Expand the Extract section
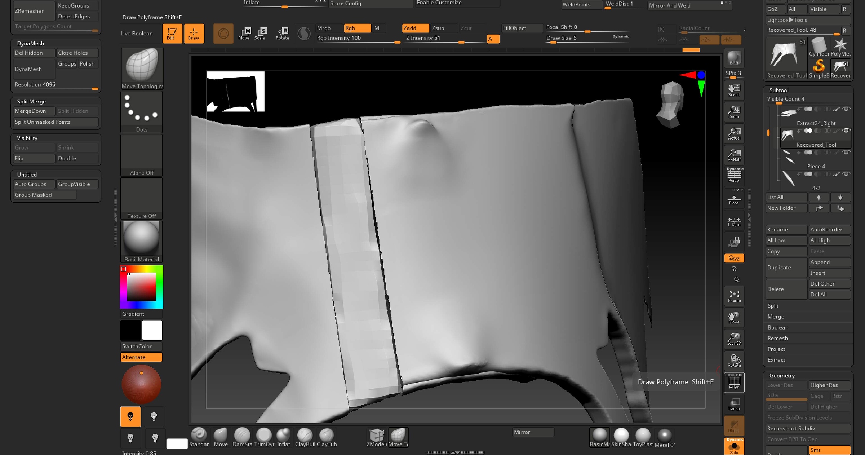 point(776,360)
